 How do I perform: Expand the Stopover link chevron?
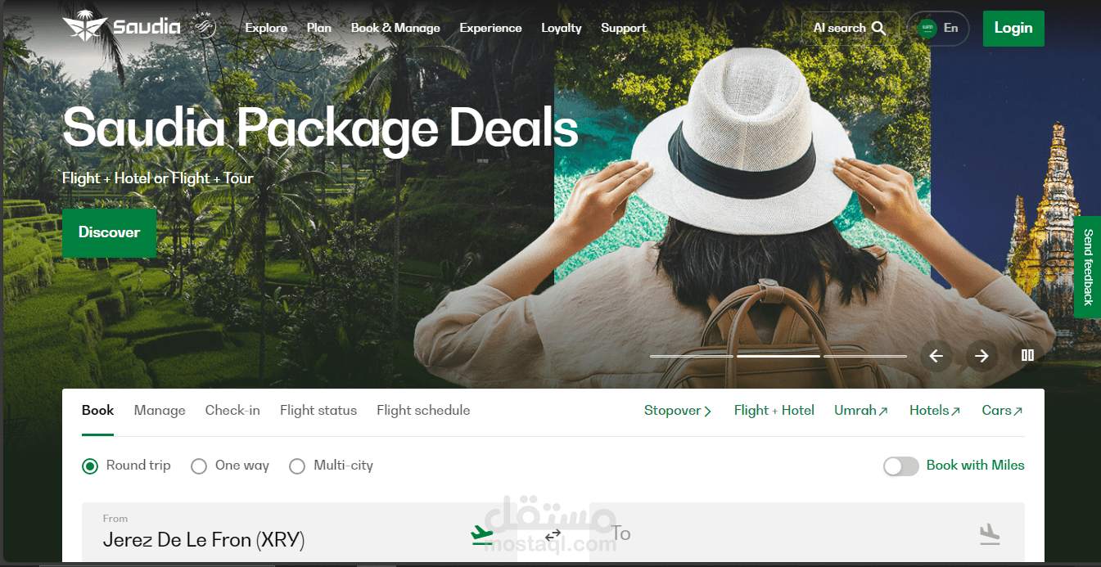(708, 412)
